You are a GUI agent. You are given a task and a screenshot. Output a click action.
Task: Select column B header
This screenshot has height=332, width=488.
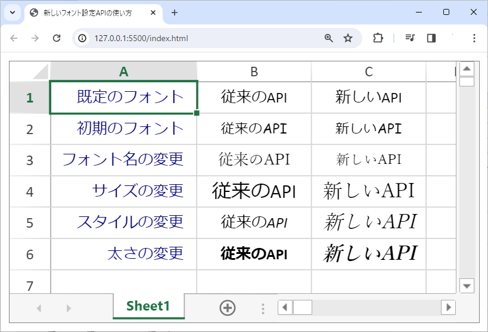(254, 72)
